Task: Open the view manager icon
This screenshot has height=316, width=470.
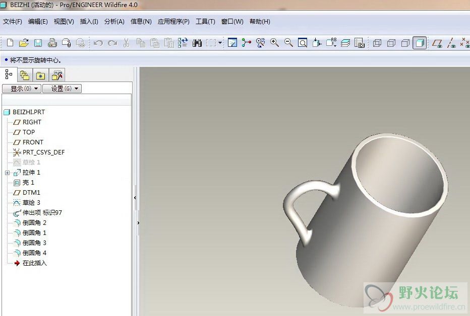Action: pos(360,43)
